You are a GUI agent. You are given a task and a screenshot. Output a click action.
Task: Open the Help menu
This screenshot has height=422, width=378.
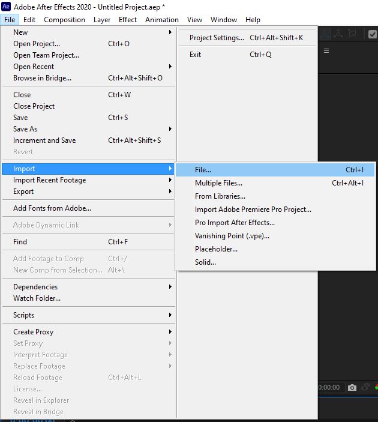[253, 20]
